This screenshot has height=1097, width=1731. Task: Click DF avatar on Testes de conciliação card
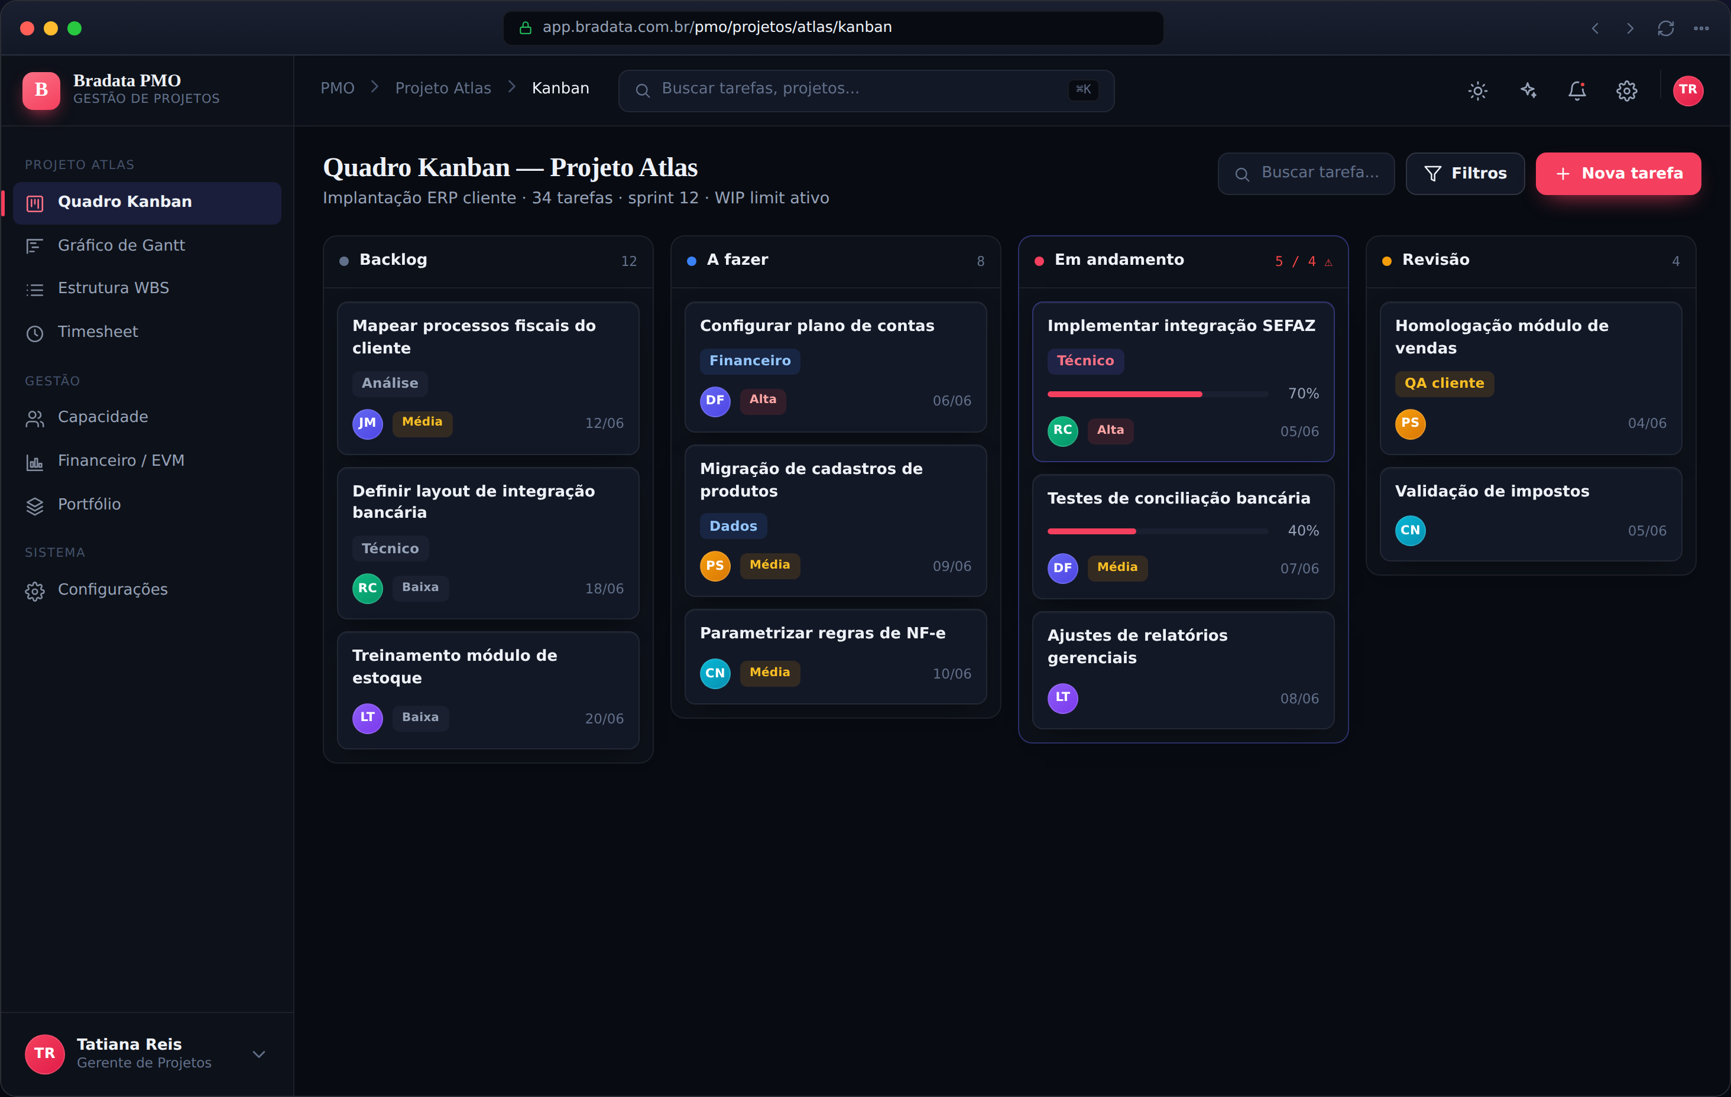click(x=1062, y=569)
